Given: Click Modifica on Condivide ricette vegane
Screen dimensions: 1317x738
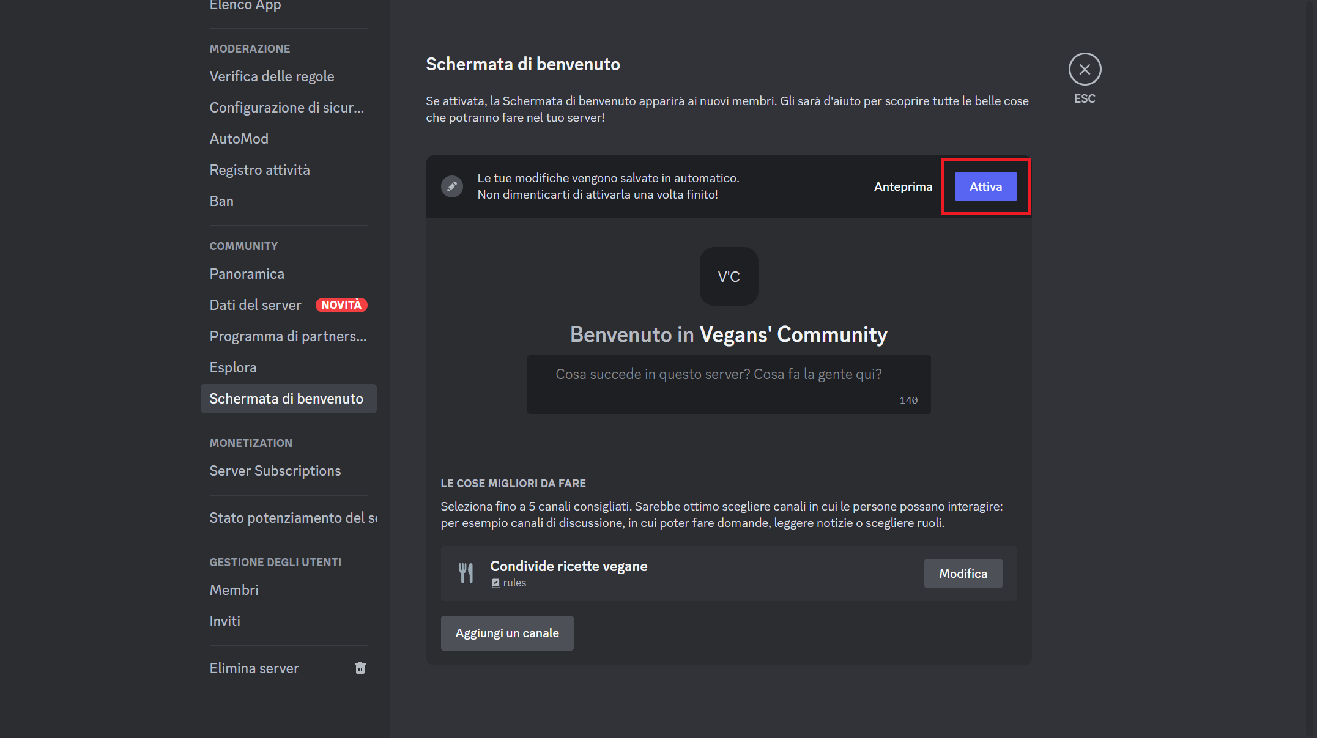Looking at the screenshot, I should click(963, 573).
